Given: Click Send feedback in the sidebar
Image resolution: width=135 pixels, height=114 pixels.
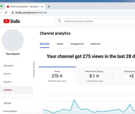Looking at the screenshot, I should click(x=10, y=111).
